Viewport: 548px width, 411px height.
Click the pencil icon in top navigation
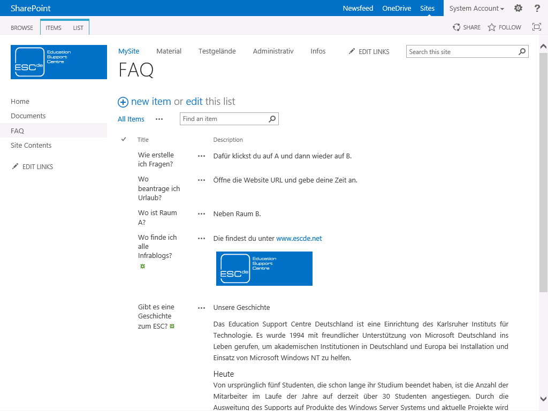click(x=352, y=51)
